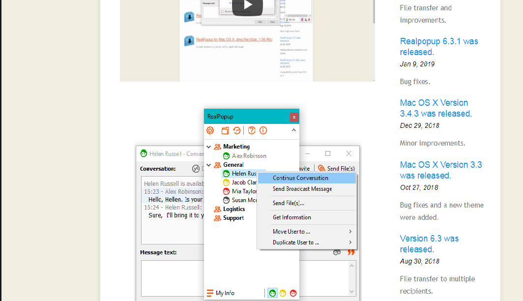Close the RealPopup window

[294, 117]
